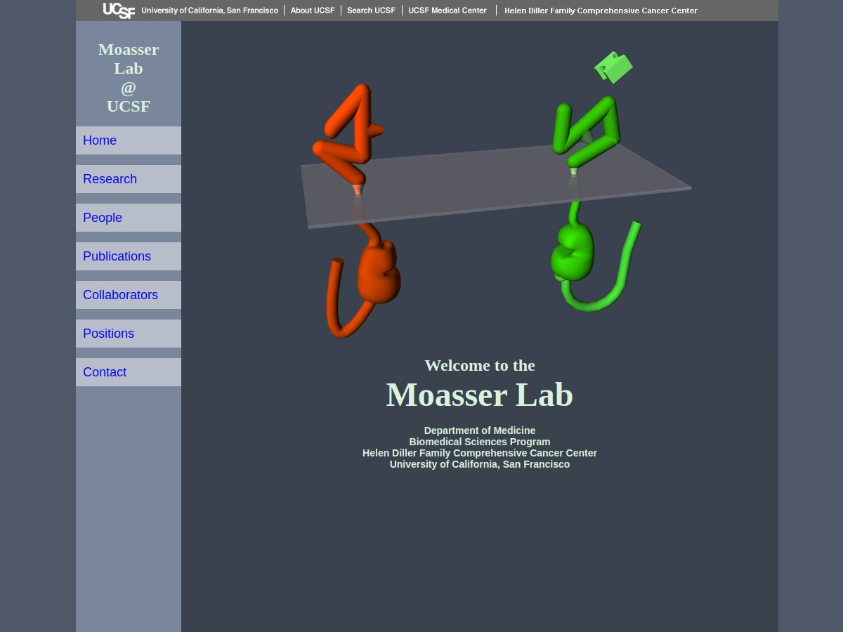Go to Search UCSF
Viewport: 843px width, 632px height.
click(x=371, y=11)
